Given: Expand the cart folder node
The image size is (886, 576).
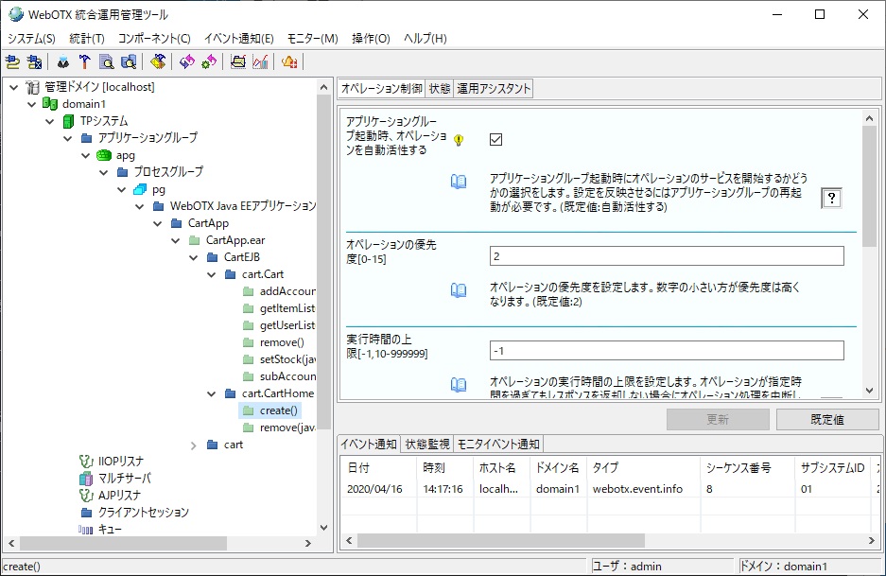Looking at the screenshot, I should [x=194, y=445].
